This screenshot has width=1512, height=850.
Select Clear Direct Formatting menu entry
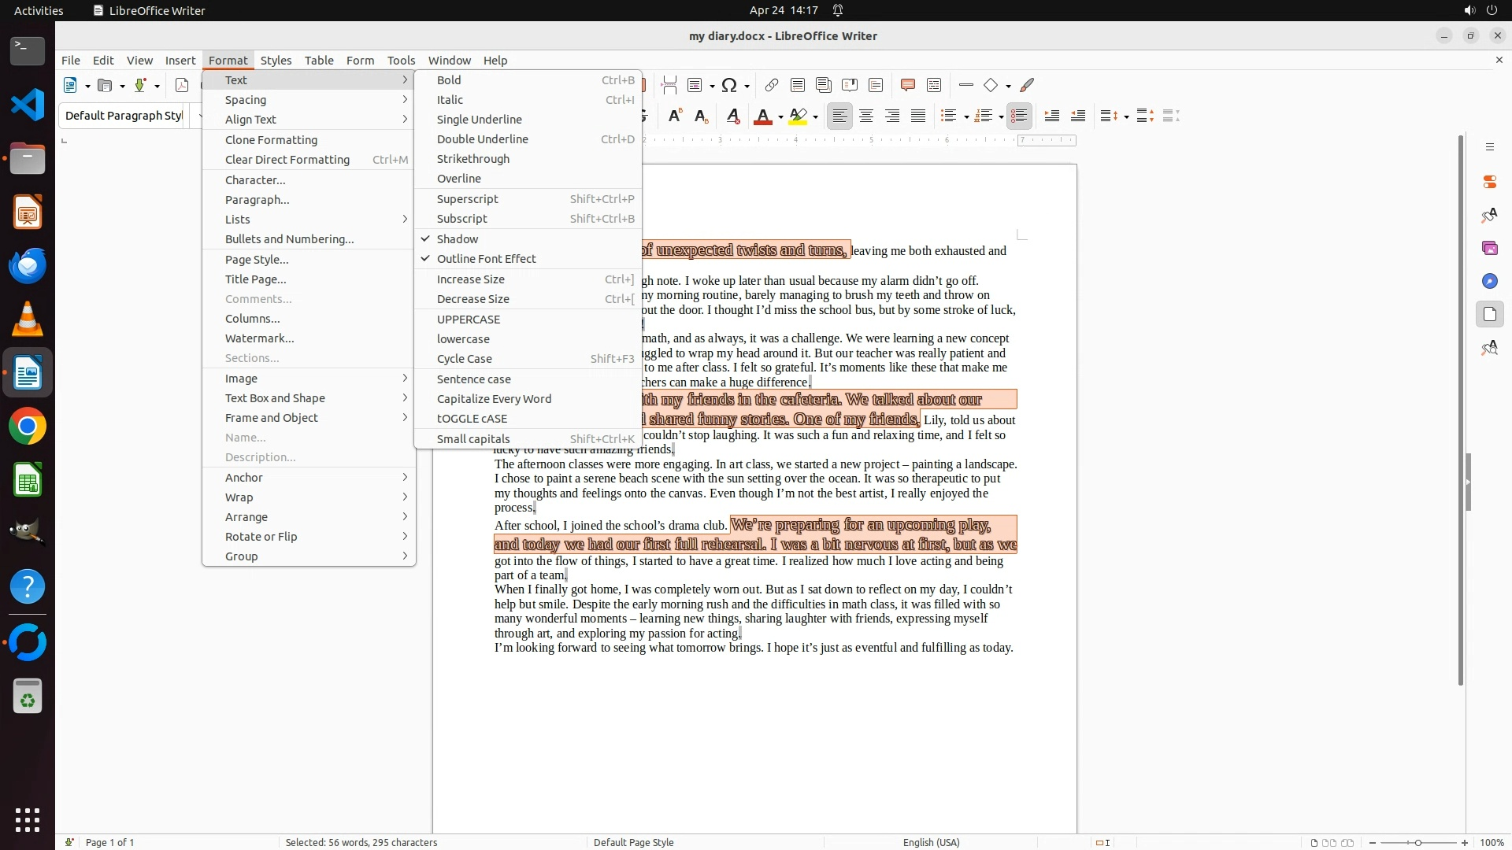[287, 160]
